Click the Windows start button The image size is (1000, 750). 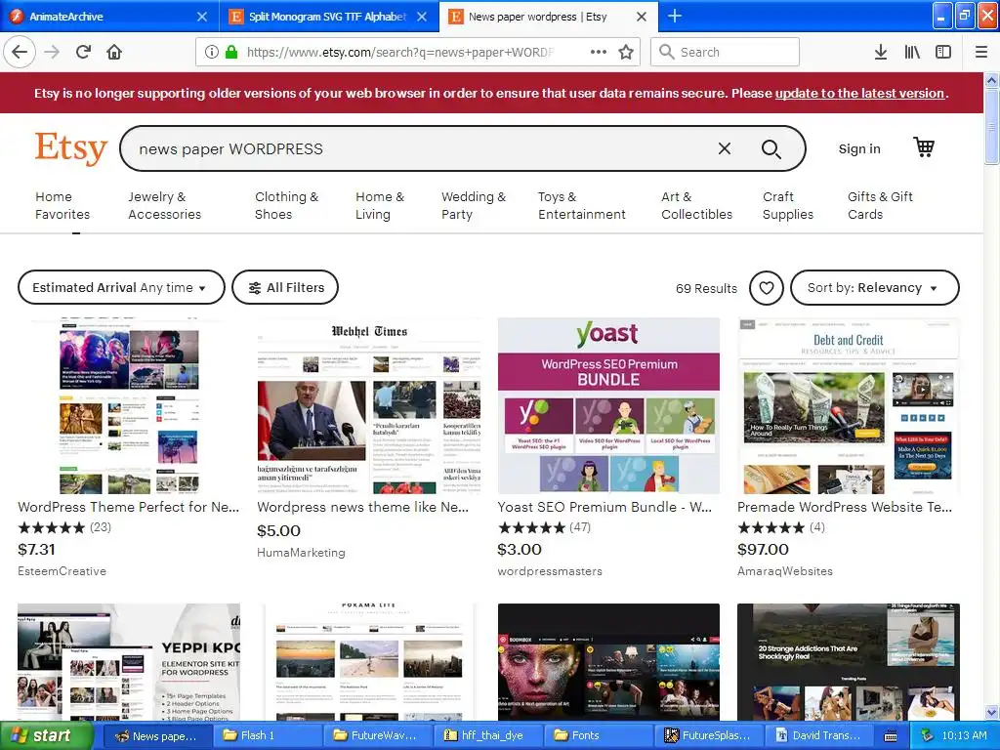pyautogui.click(x=47, y=735)
